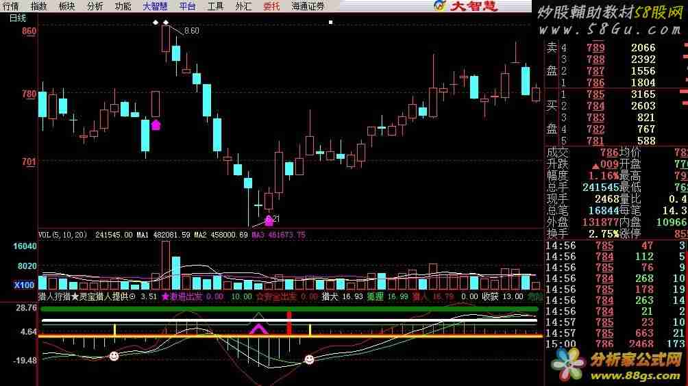
Task: Click the 换手 2.75% value
Action: point(603,234)
